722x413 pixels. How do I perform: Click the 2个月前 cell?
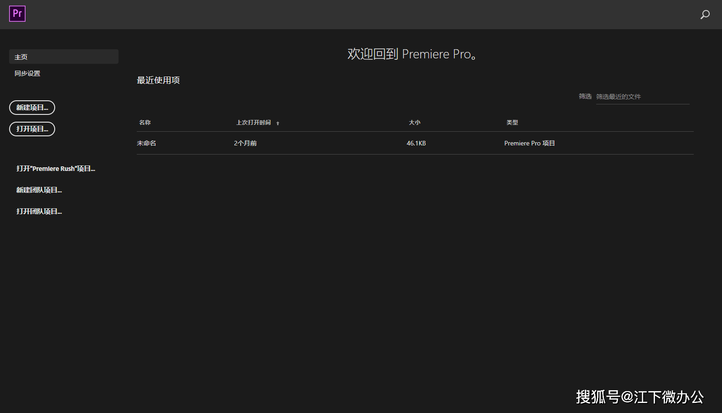point(245,143)
